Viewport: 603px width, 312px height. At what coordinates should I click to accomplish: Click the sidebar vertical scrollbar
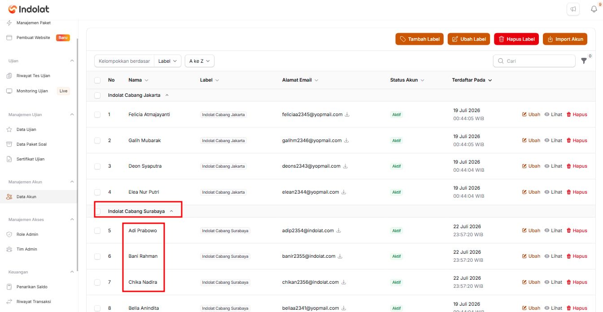pos(77,155)
